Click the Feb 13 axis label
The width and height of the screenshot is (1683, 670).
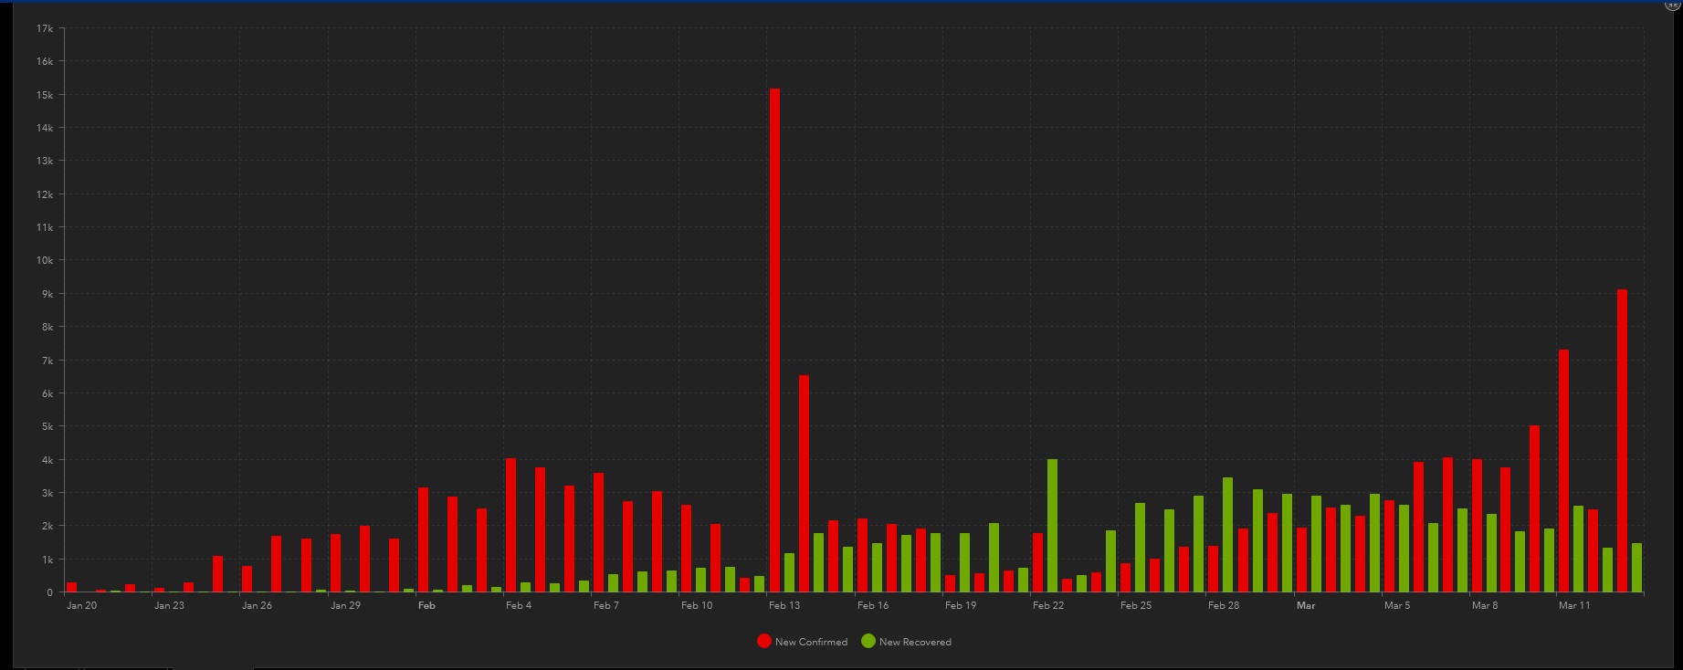[x=784, y=605]
